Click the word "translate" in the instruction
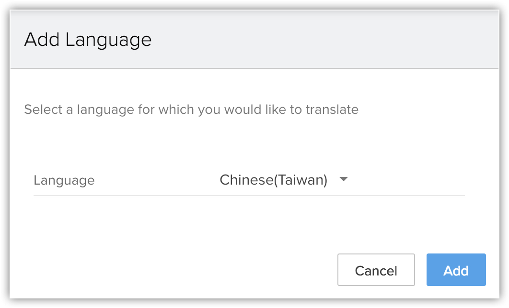Image resolution: width=509 pixels, height=308 pixels. [333, 110]
